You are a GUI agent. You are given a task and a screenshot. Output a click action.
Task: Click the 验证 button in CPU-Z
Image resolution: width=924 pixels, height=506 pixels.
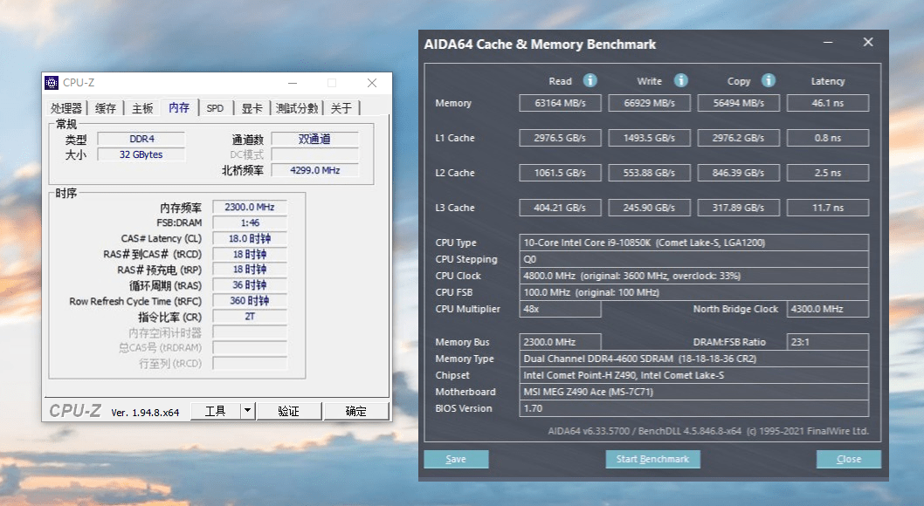pyautogui.click(x=289, y=411)
